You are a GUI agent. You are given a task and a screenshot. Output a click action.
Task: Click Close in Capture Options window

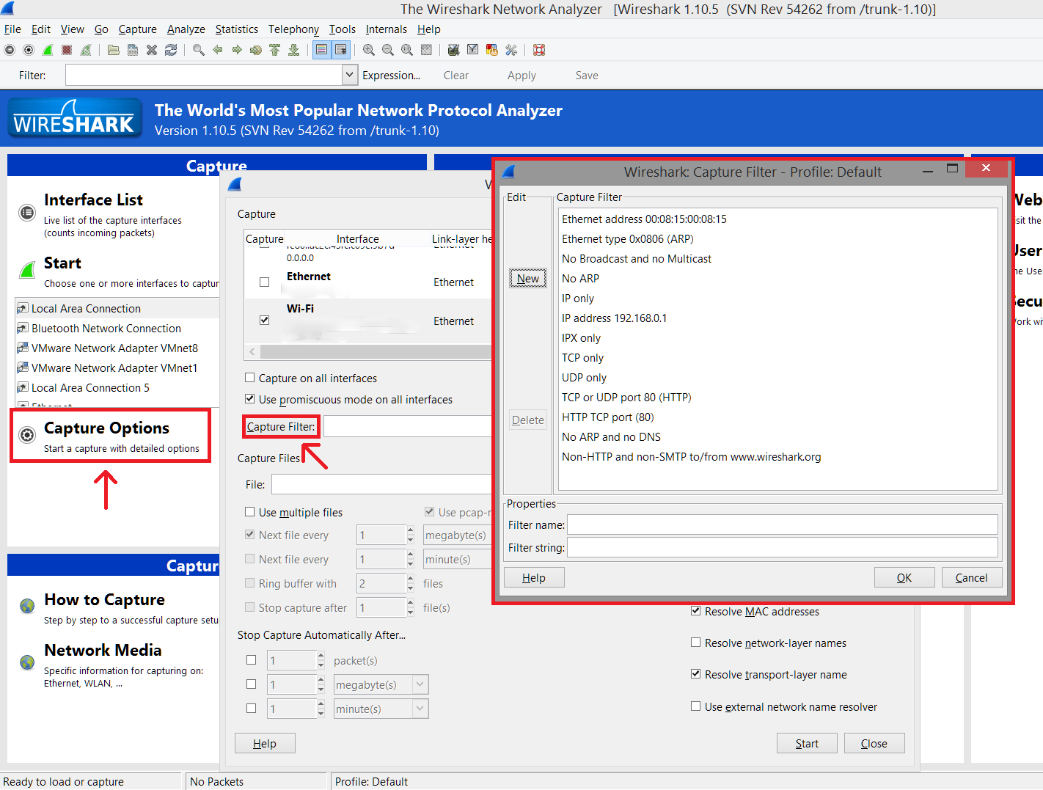(874, 743)
